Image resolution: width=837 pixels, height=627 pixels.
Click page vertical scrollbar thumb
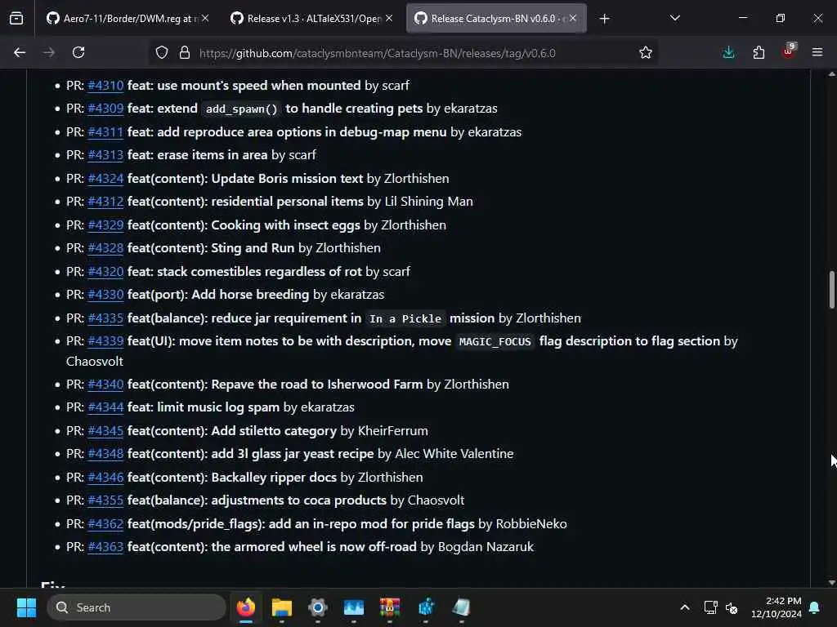(831, 290)
